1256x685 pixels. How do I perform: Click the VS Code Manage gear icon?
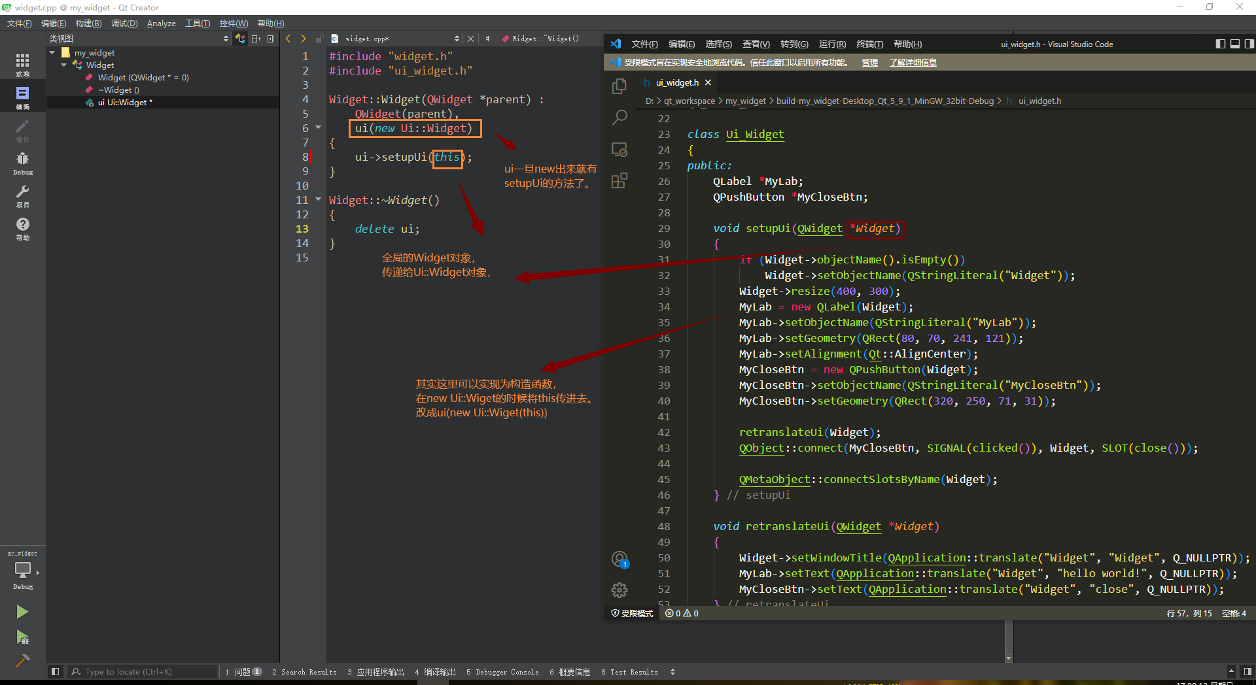(x=619, y=590)
